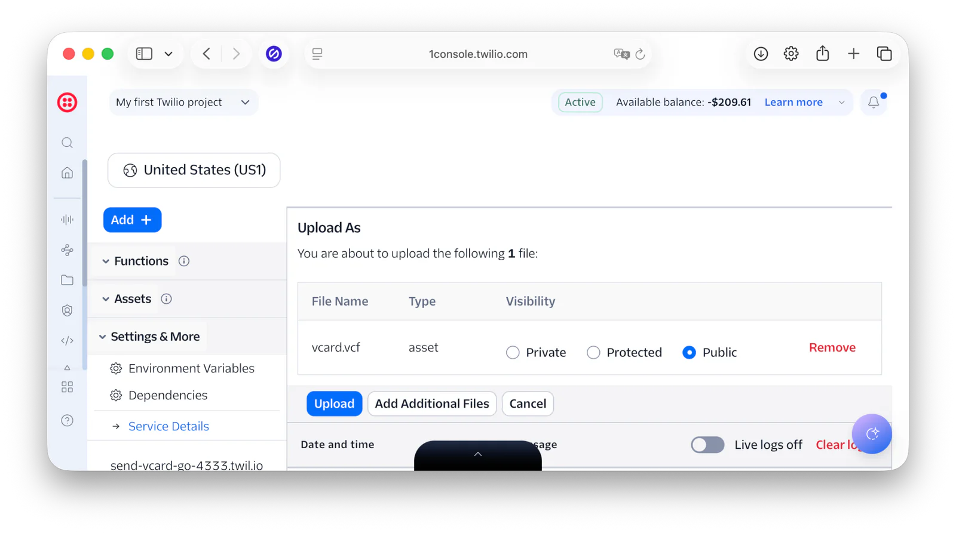Open the code brackets icon in sidebar
This screenshot has height=533, width=956.
(67, 341)
